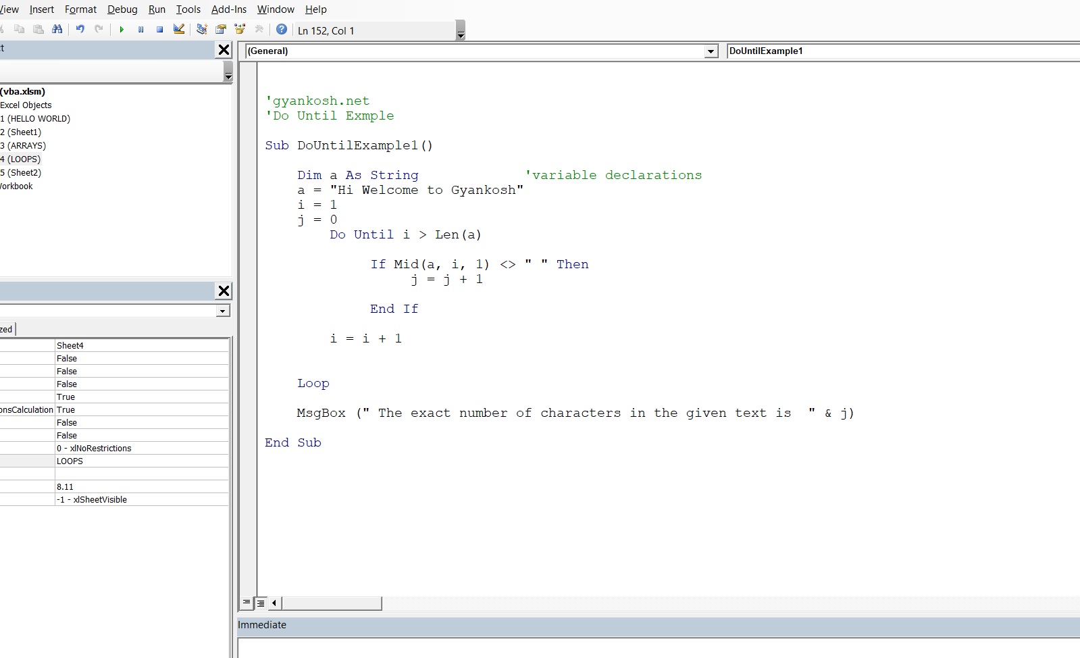Click the Categorized properties tab
This screenshot has width=1080, height=658.
(x=7, y=329)
